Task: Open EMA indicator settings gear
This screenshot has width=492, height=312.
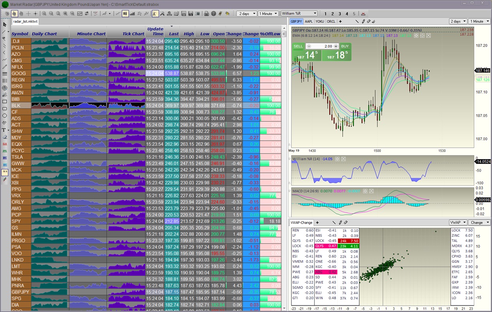Action: pos(416,35)
